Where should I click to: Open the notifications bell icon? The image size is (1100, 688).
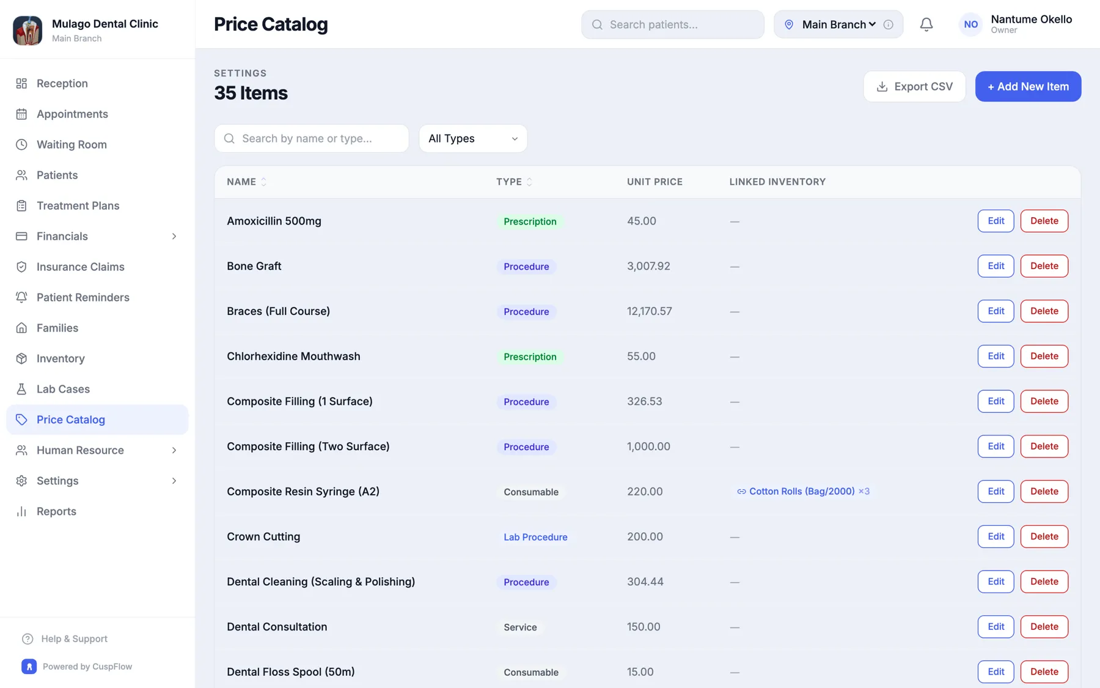pos(926,24)
